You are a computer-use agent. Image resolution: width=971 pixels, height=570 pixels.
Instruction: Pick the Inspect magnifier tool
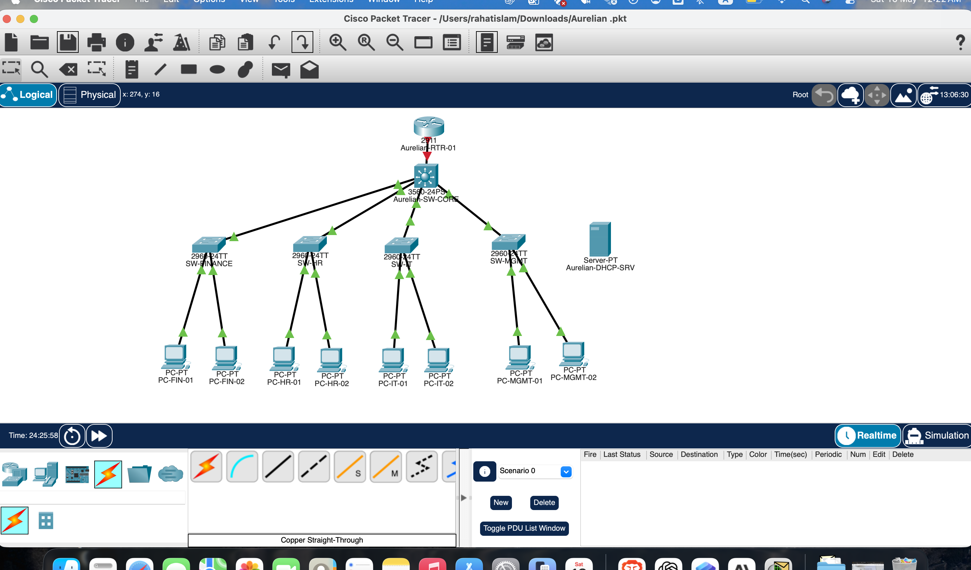(39, 69)
